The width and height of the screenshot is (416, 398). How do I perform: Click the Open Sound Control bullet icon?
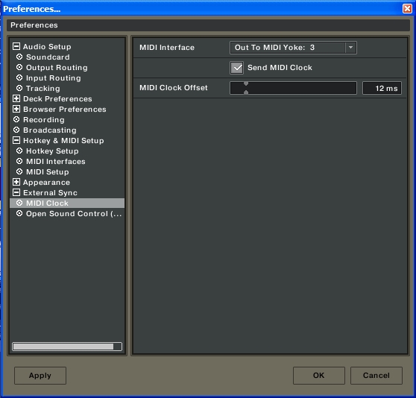pyautogui.click(x=19, y=213)
